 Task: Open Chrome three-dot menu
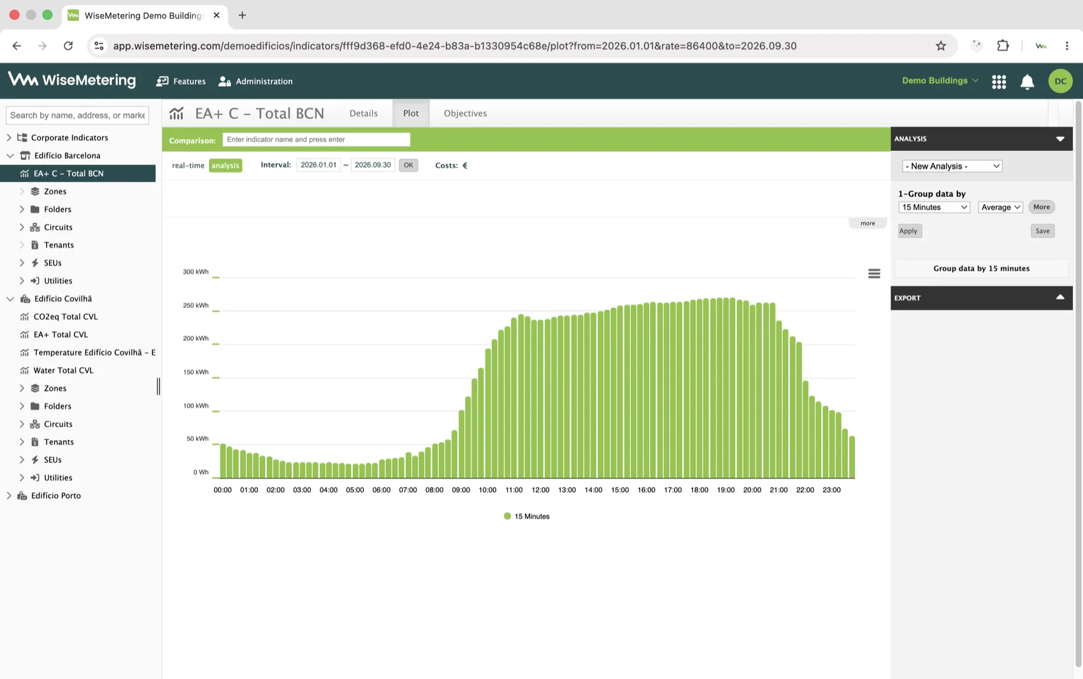[x=1066, y=46]
